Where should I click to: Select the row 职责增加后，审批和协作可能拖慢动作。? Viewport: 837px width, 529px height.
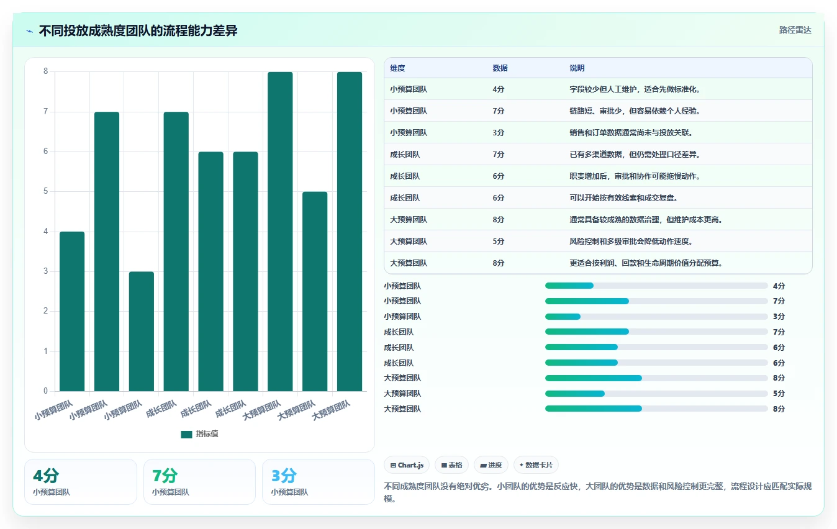pyautogui.click(x=598, y=176)
